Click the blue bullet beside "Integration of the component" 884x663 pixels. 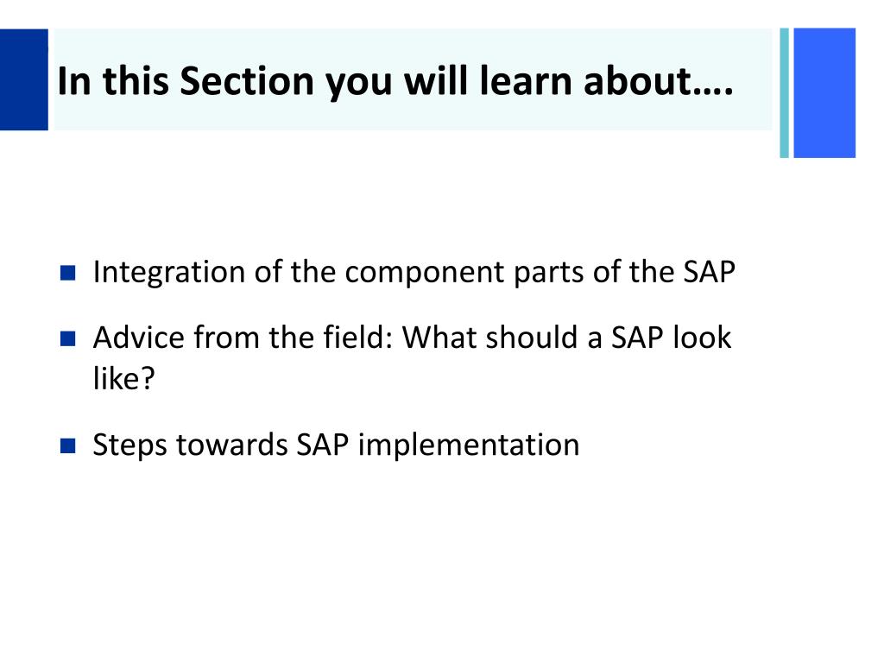[x=67, y=274]
